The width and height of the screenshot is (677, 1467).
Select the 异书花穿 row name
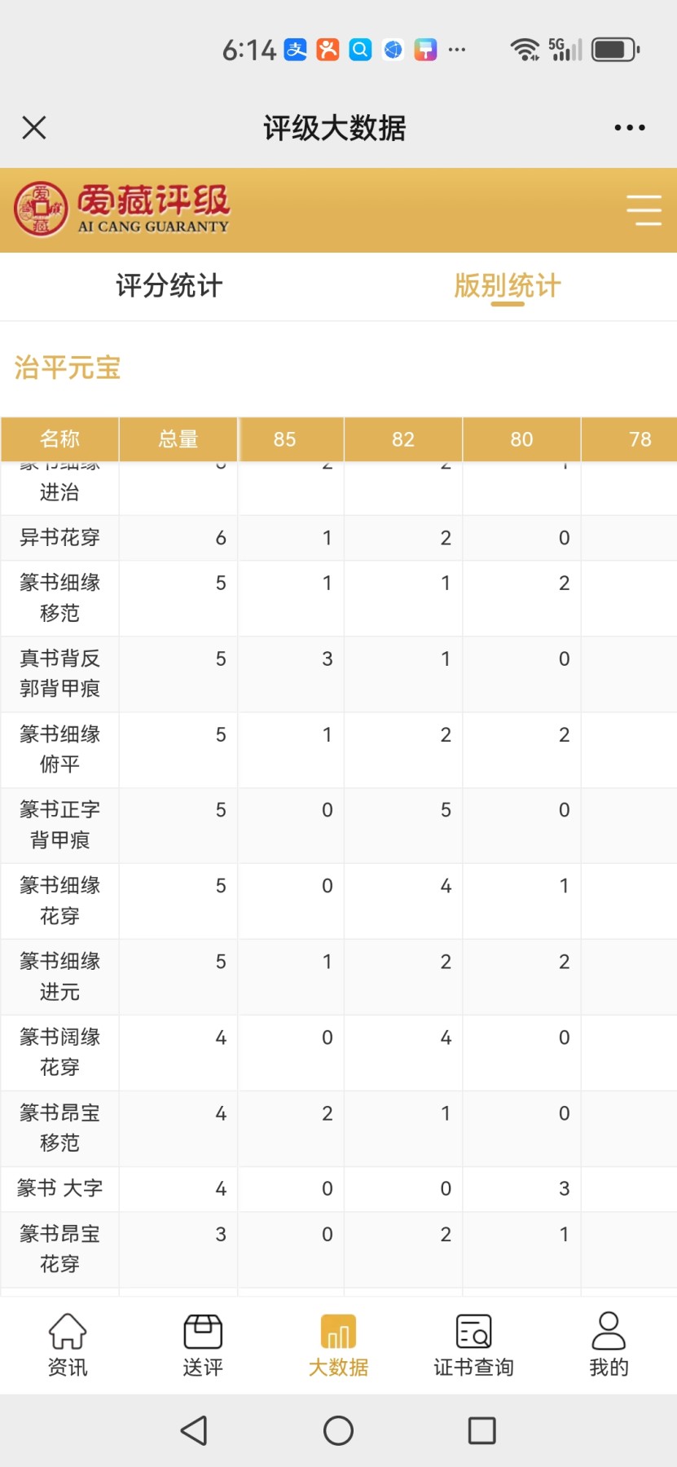click(60, 538)
